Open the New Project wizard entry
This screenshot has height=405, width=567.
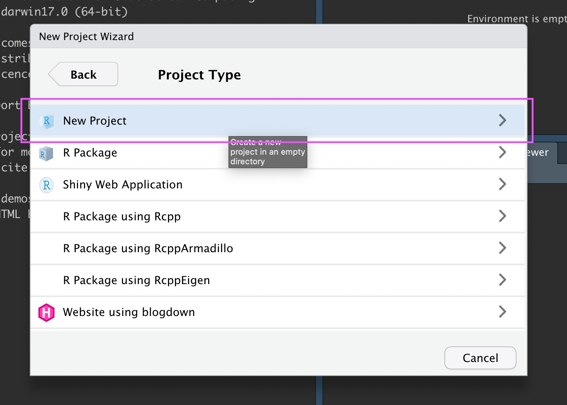(95, 121)
